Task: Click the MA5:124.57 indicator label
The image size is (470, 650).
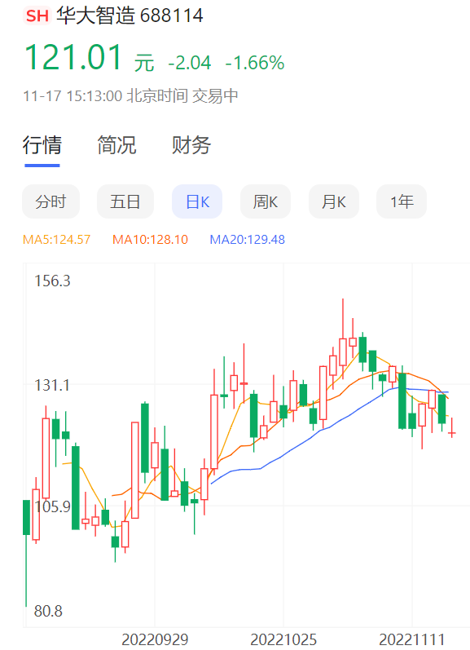Action: (x=56, y=240)
